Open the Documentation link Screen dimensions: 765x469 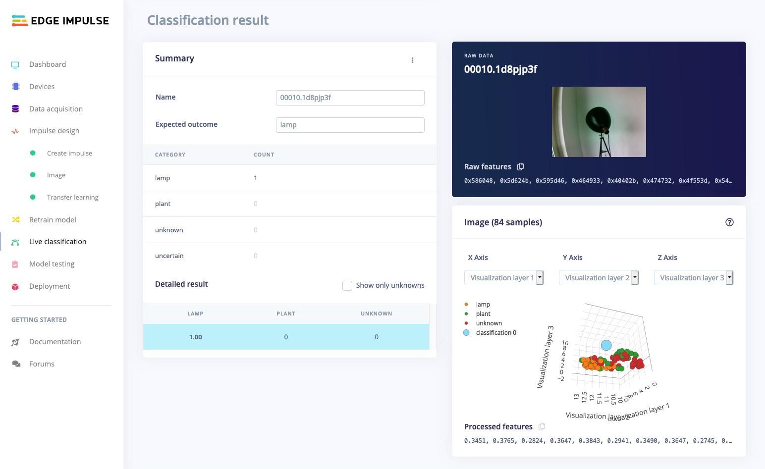click(x=55, y=342)
